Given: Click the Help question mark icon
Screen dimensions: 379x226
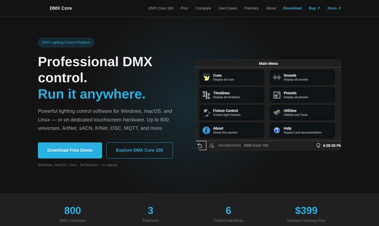Looking at the screenshot, I should pos(277,131).
